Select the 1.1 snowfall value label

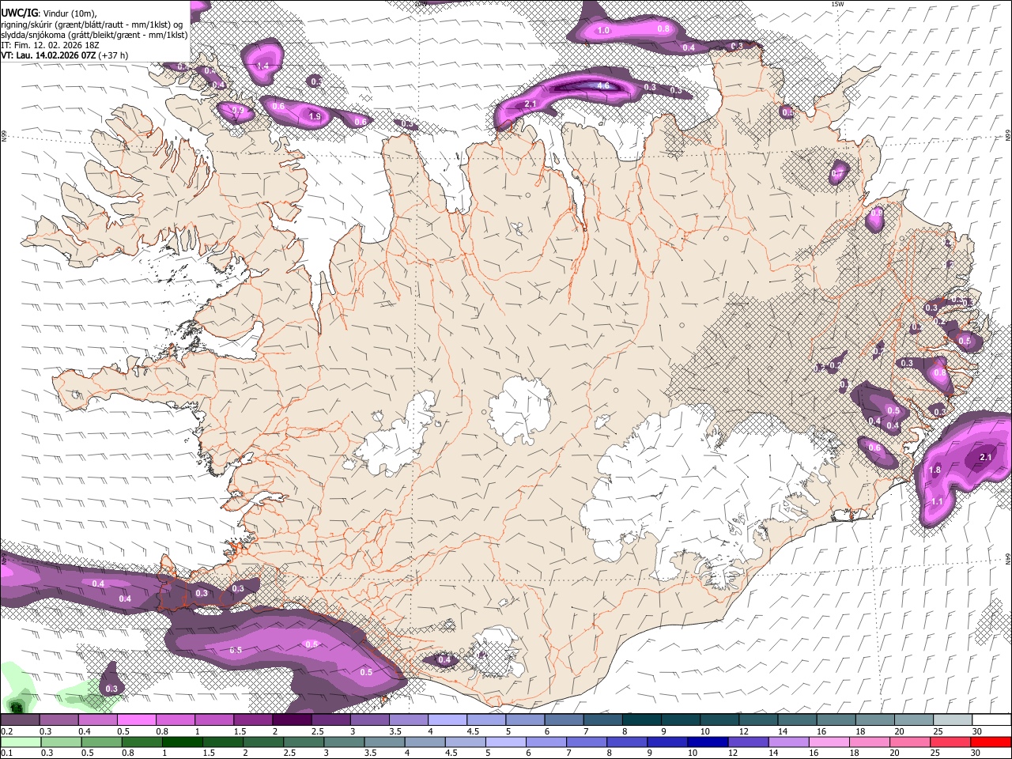937,501
